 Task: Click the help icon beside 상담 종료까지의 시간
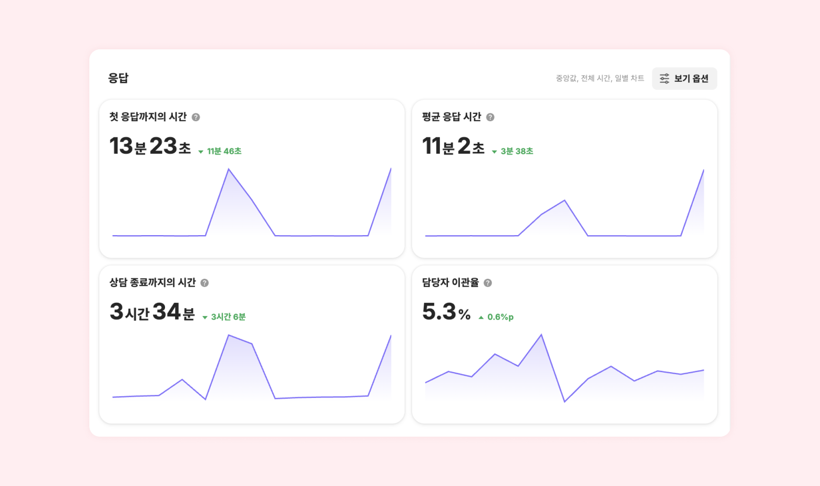coord(205,283)
